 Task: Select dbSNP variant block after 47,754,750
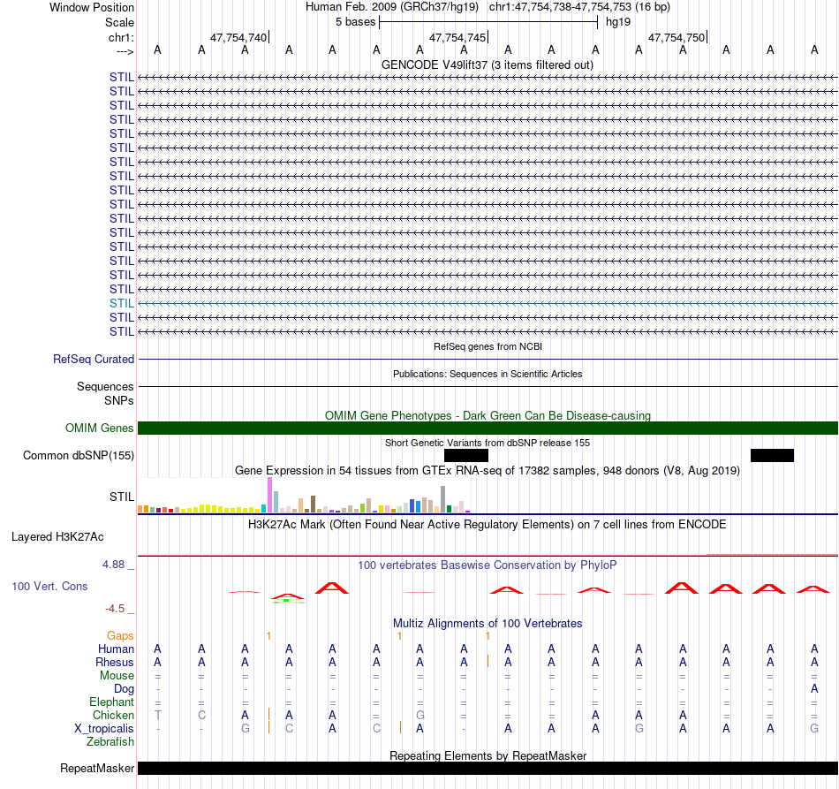(x=772, y=456)
